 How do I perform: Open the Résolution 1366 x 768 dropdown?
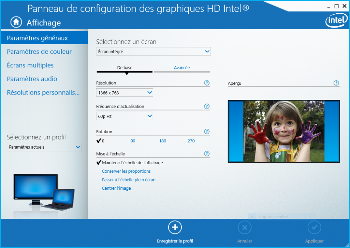coord(124,92)
